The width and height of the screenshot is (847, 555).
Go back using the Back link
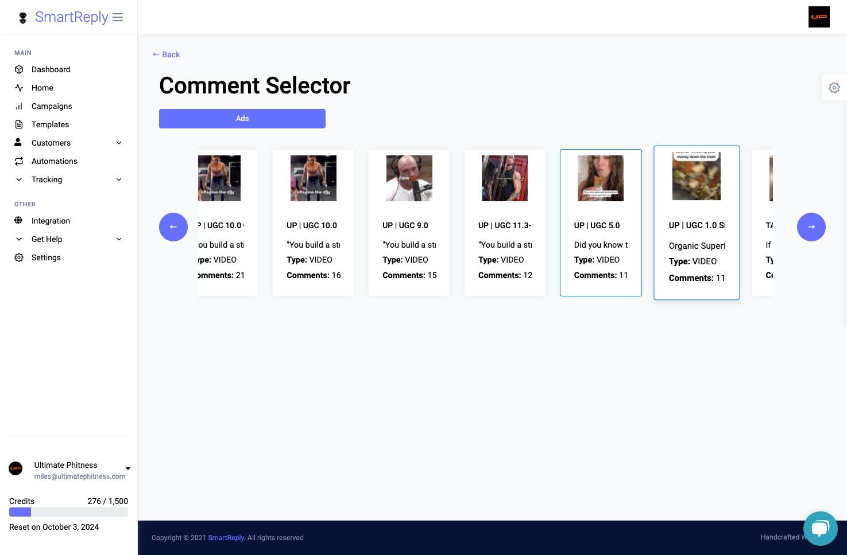[x=166, y=54]
